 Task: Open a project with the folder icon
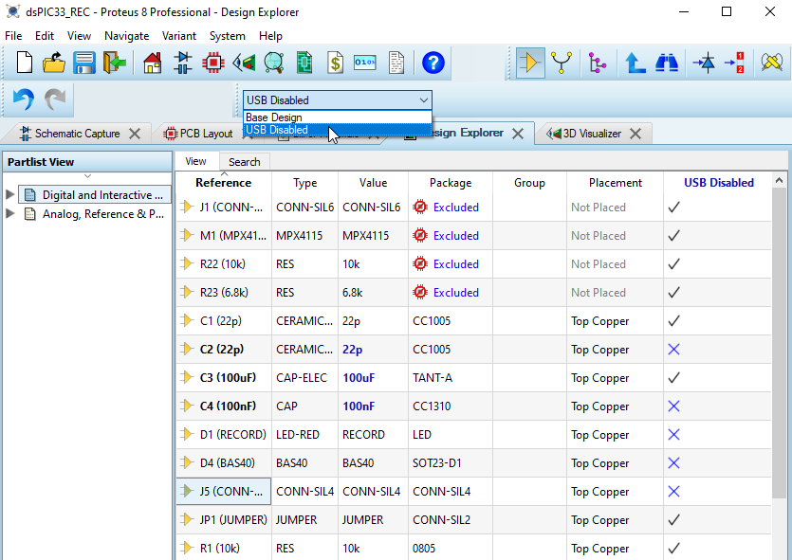[55, 63]
